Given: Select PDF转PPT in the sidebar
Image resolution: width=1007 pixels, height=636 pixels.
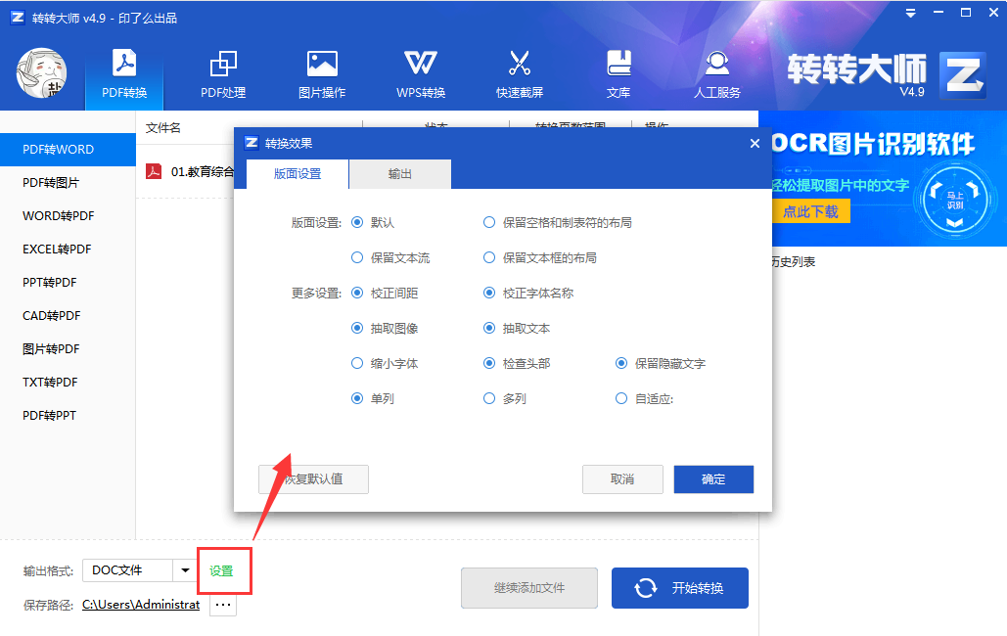Looking at the screenshot, I should [x=68, y=416].
